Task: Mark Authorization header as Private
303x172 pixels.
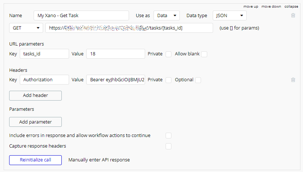Action: pos(168,80)
